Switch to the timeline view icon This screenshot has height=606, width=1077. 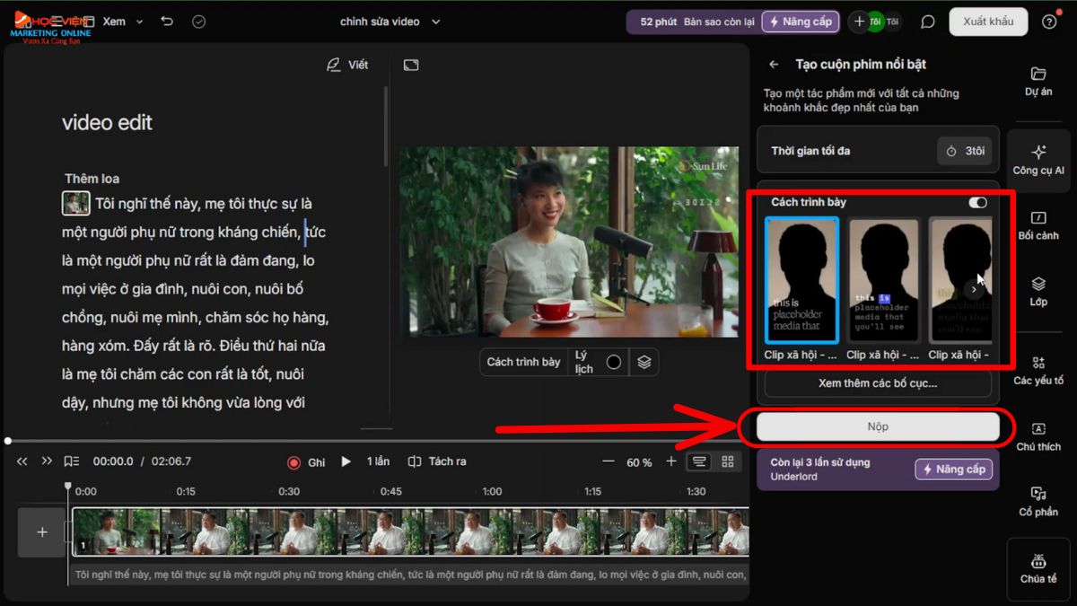[x=699, y=461]
